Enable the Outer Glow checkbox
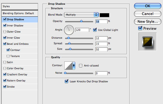 pyautogui.click(x=5, y=32)
